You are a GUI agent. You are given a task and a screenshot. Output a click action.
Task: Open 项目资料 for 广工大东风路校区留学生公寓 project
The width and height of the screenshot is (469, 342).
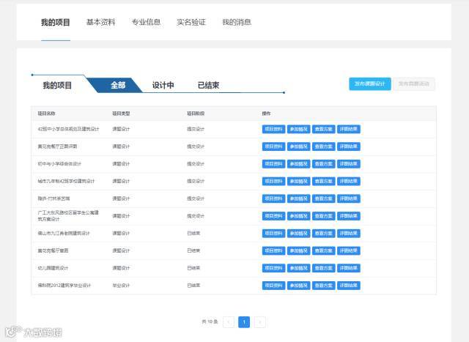click(273, 216)
